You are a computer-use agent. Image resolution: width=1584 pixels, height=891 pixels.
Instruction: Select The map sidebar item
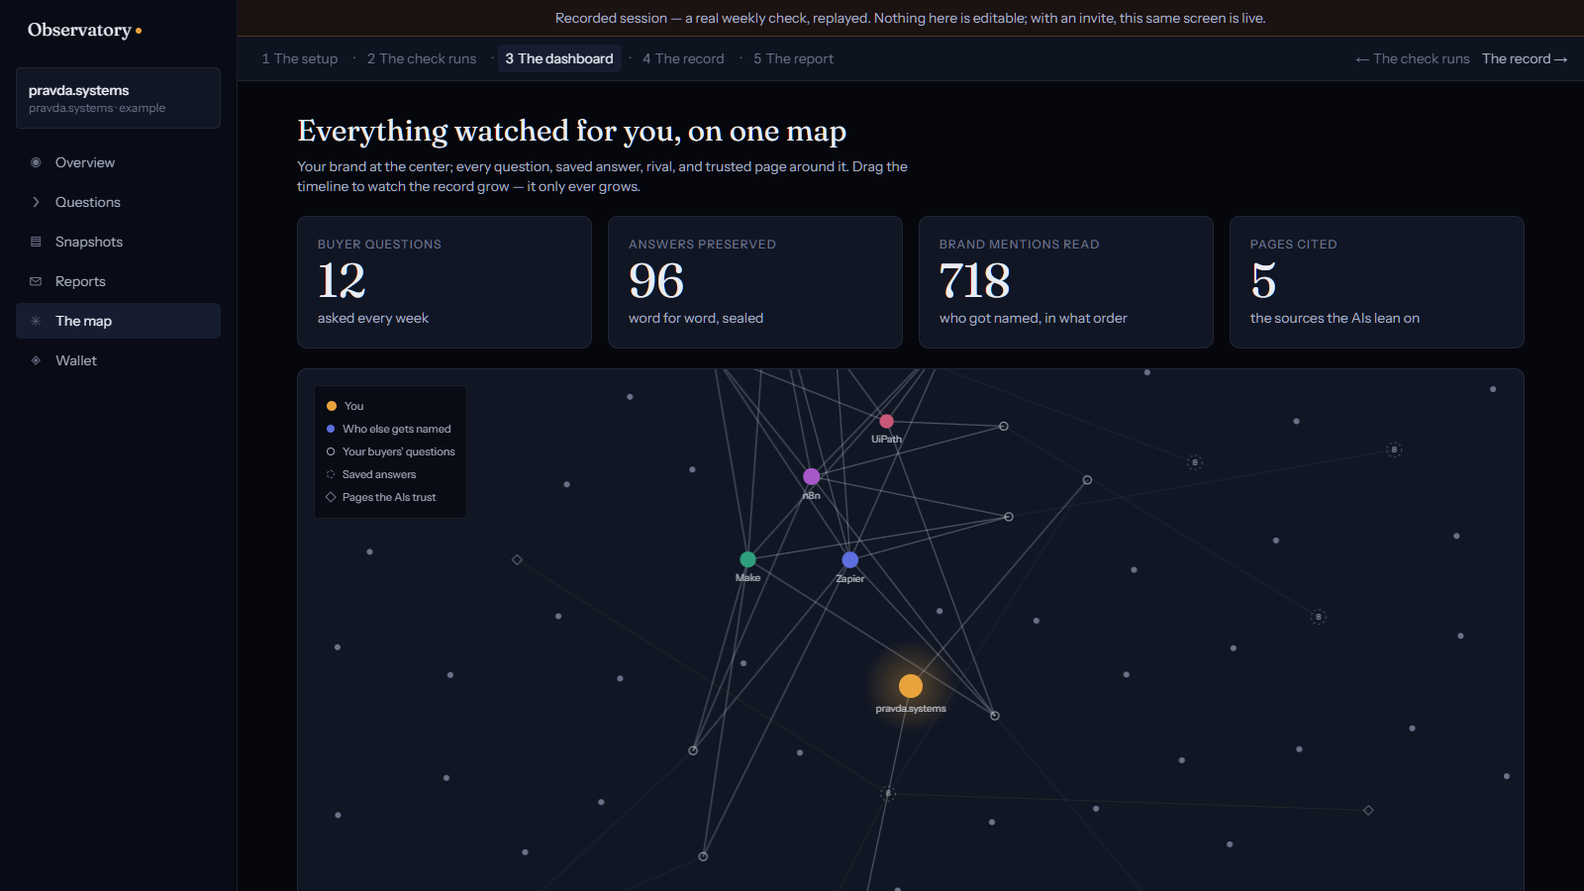[118, 321]
